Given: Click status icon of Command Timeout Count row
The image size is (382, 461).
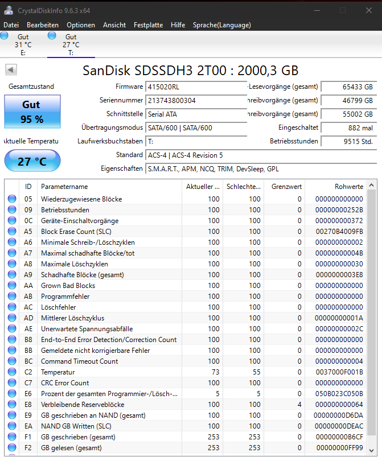Looking at the screenshot, I should [x=12, y=361].
